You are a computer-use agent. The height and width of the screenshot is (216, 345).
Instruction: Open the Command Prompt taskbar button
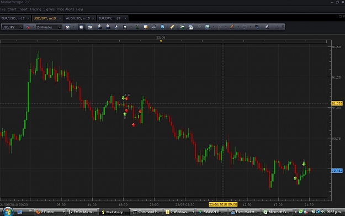click(146, 212)
